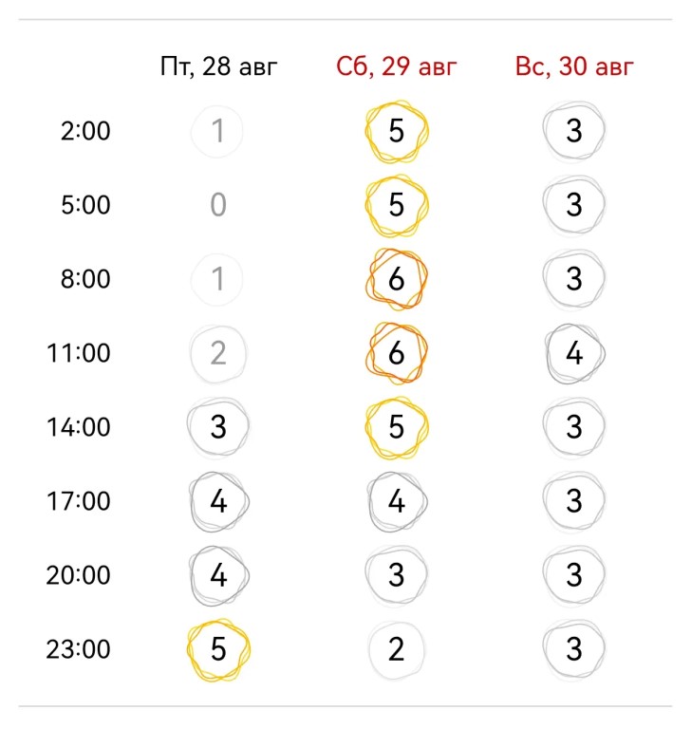Select the 2 icon at 23:00 Saturday
691x729 pixels.
point(396,649)
